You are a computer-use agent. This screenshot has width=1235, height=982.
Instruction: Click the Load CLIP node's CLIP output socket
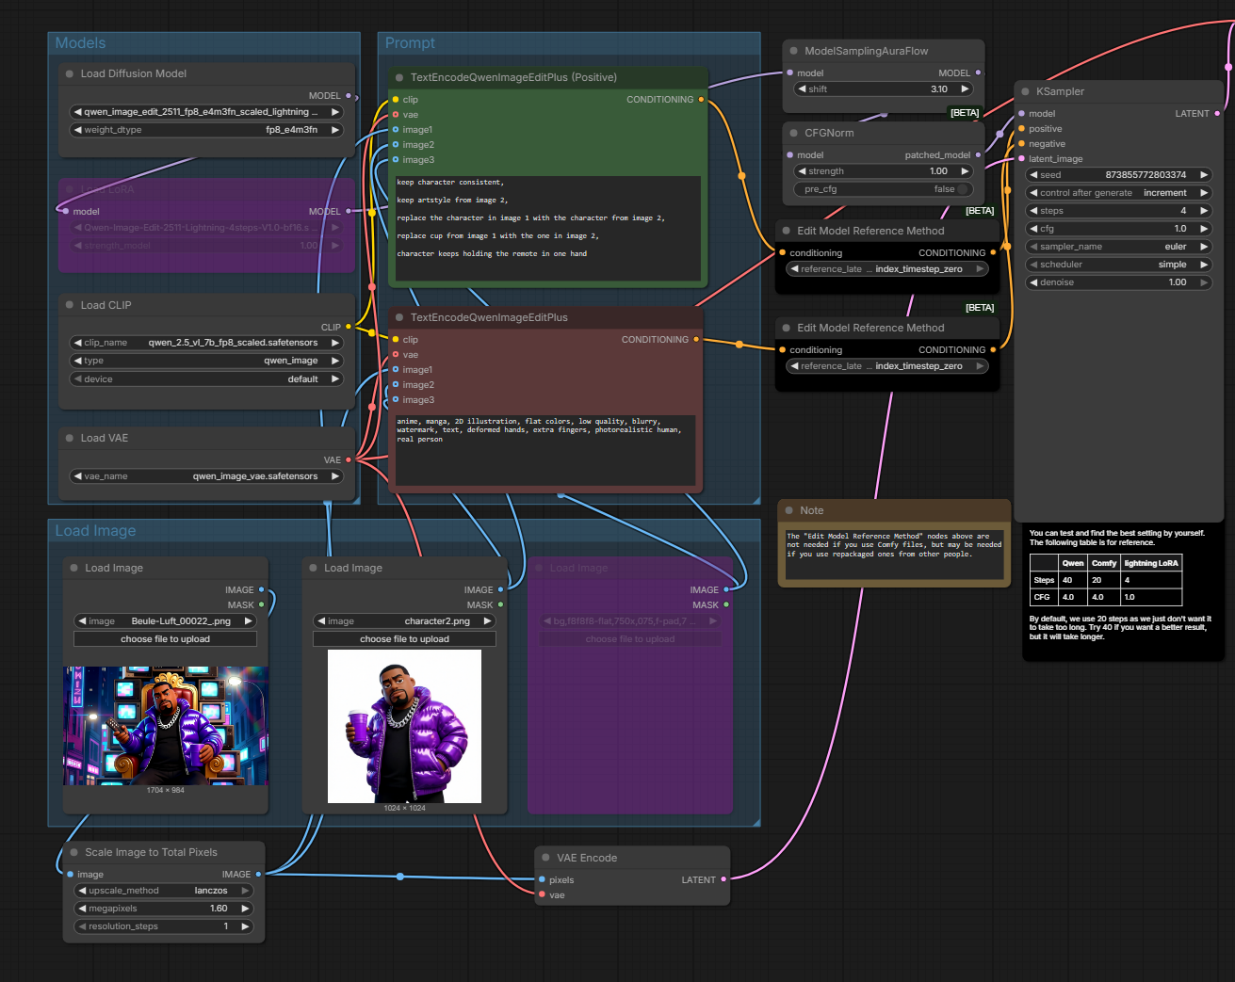coord(349,327)
